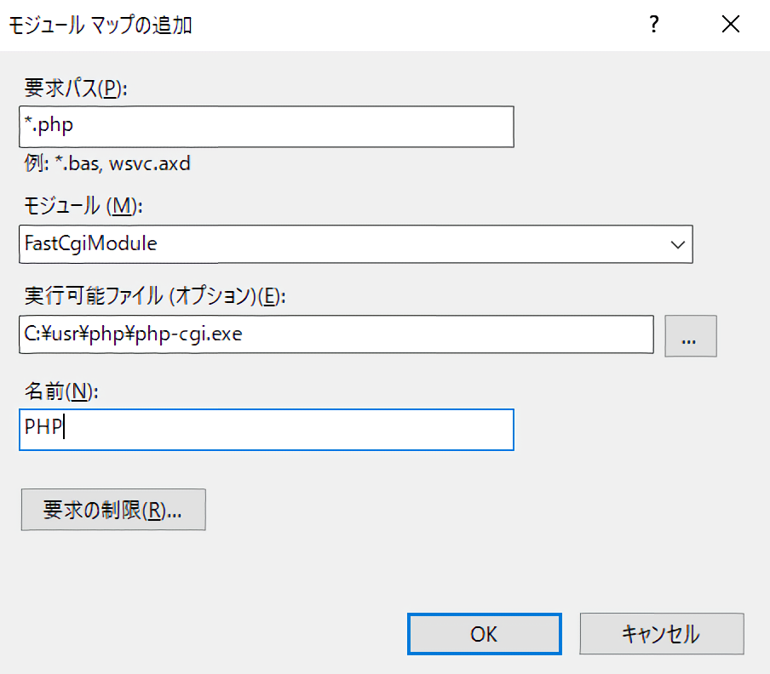Open 要求の制限 settings
Viewport: 770px width, 674px height.
(113, 511)
